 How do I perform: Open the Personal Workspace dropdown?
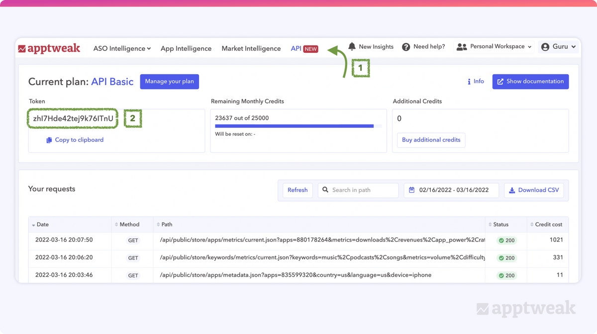click(494, 47)
